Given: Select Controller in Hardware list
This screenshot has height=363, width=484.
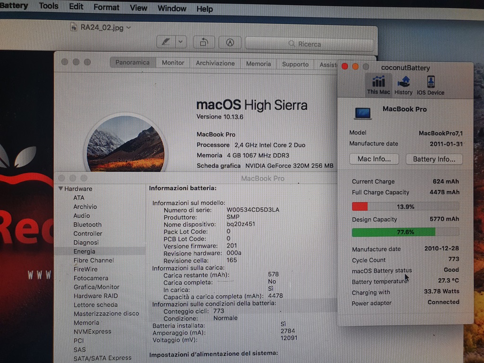Looking at the screenshot, I should click(87, 233).
